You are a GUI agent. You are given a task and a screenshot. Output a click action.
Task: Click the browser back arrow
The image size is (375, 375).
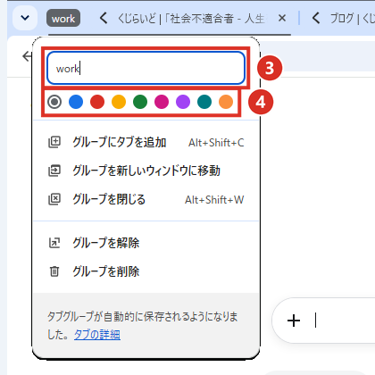click(28, 56)
